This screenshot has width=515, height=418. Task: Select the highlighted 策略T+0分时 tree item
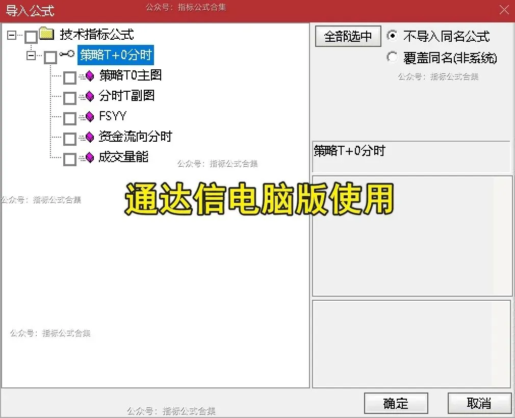click(116, 55)
